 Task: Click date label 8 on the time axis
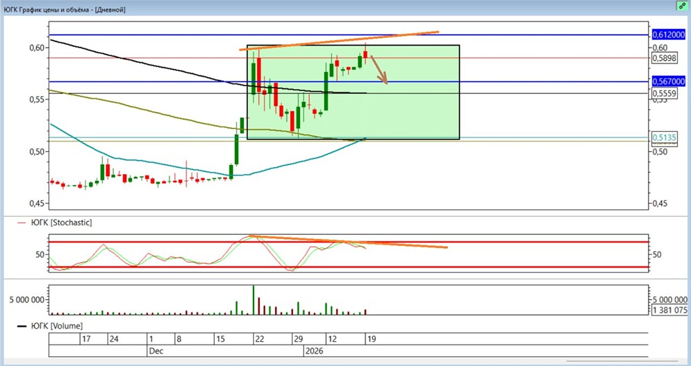click(179, 340)
